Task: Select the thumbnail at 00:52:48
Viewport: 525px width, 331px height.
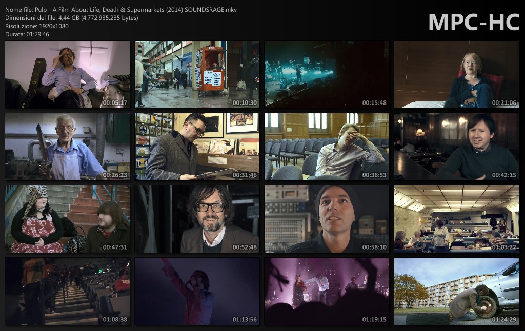Action: coord(197,219)
